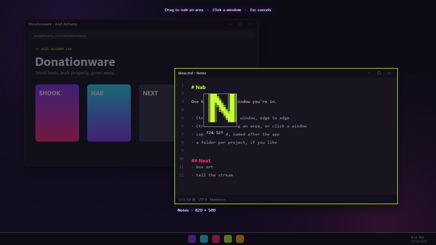Maximize the Notes window
This screenshot has width=436, height=245.
click(x=379, y=73)
